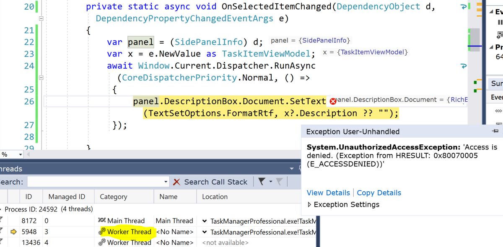Expand the Location dropdown for thread 8172
The image size is (503, 247).
tap(204, 221)
